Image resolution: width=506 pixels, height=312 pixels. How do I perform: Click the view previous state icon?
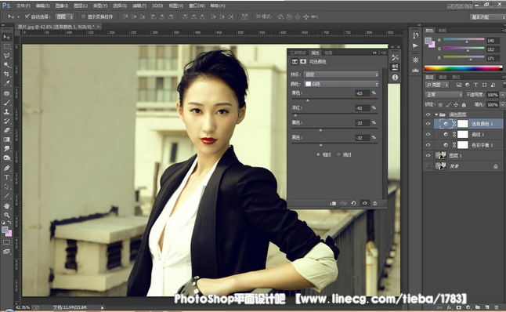click(x=343, y=203)
